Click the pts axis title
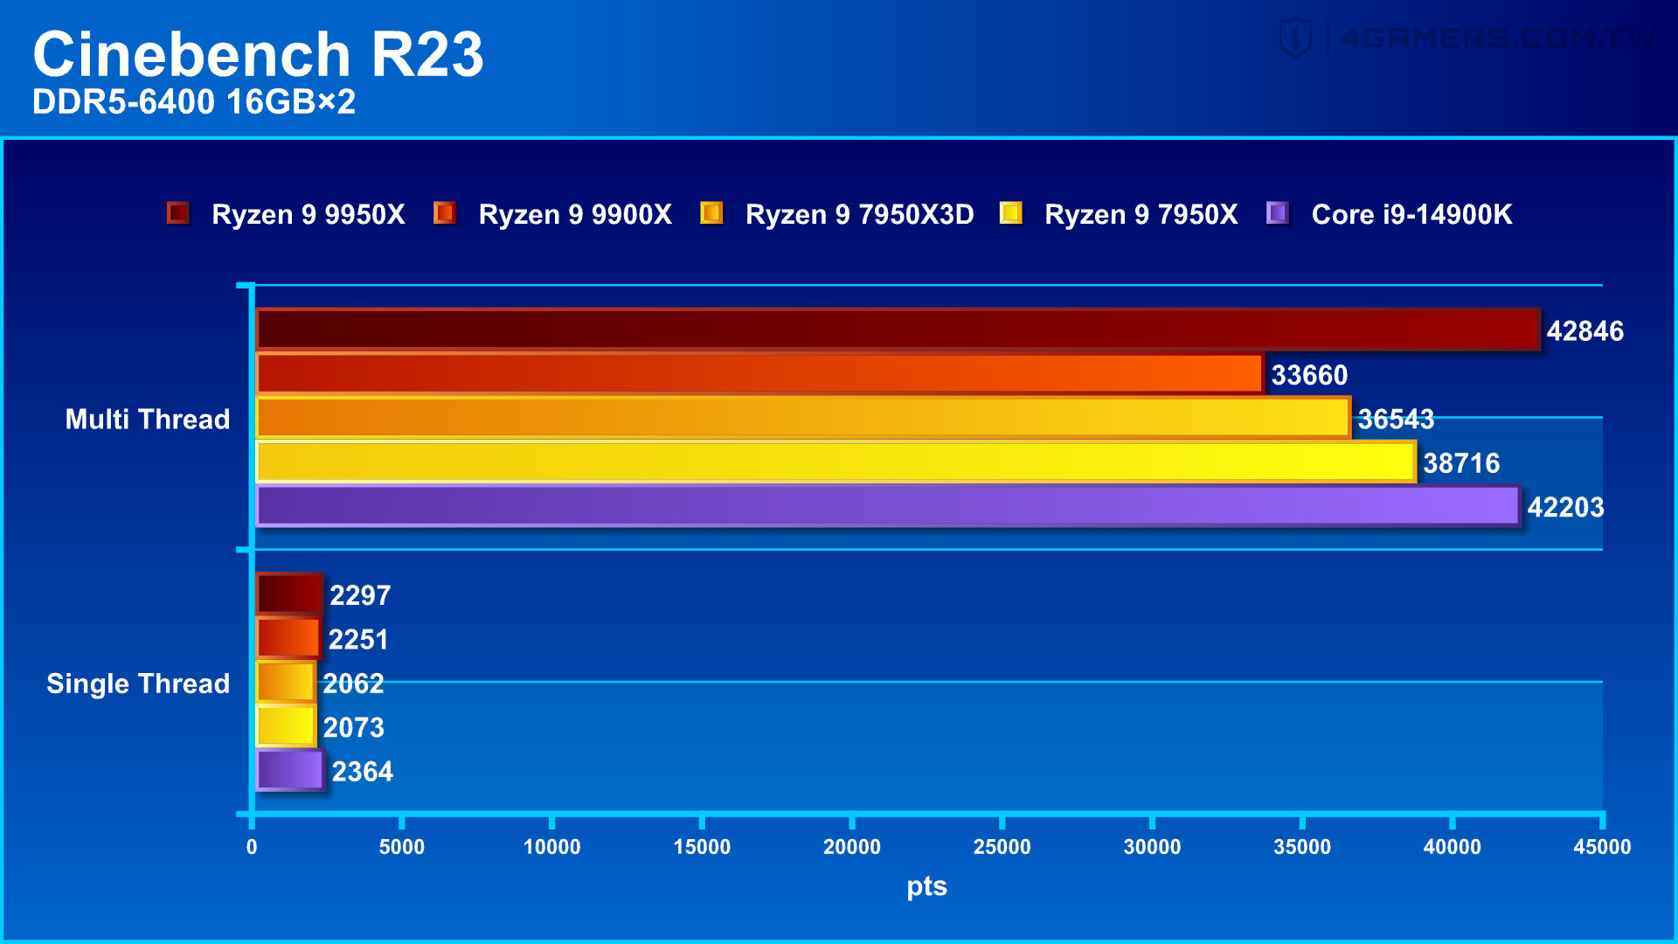 click(x=926, y=887)
